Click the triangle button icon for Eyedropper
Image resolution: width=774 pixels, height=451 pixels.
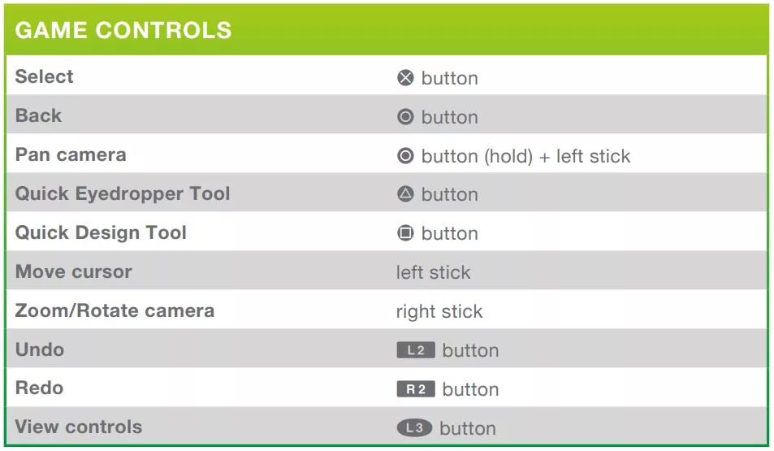tap(405, 193)
